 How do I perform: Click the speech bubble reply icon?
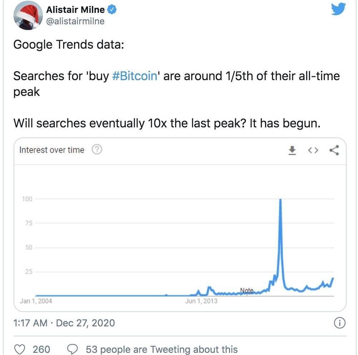[73, 349]
